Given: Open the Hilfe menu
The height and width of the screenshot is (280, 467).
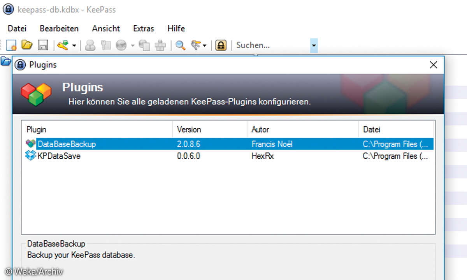Looking at the screenshot, I should tap(176, 28).
